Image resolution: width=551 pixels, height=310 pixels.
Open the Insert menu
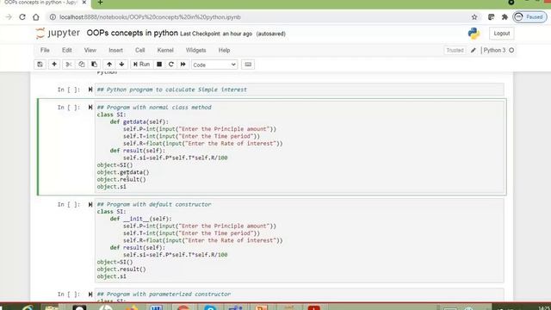pyautogui.click(x=115, y=50)
